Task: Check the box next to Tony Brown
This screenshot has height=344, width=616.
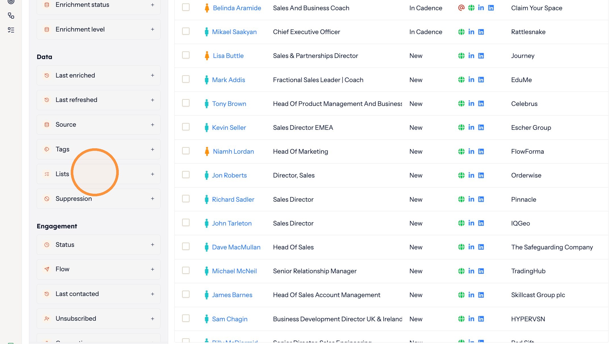Action: [x=186, y=103]
